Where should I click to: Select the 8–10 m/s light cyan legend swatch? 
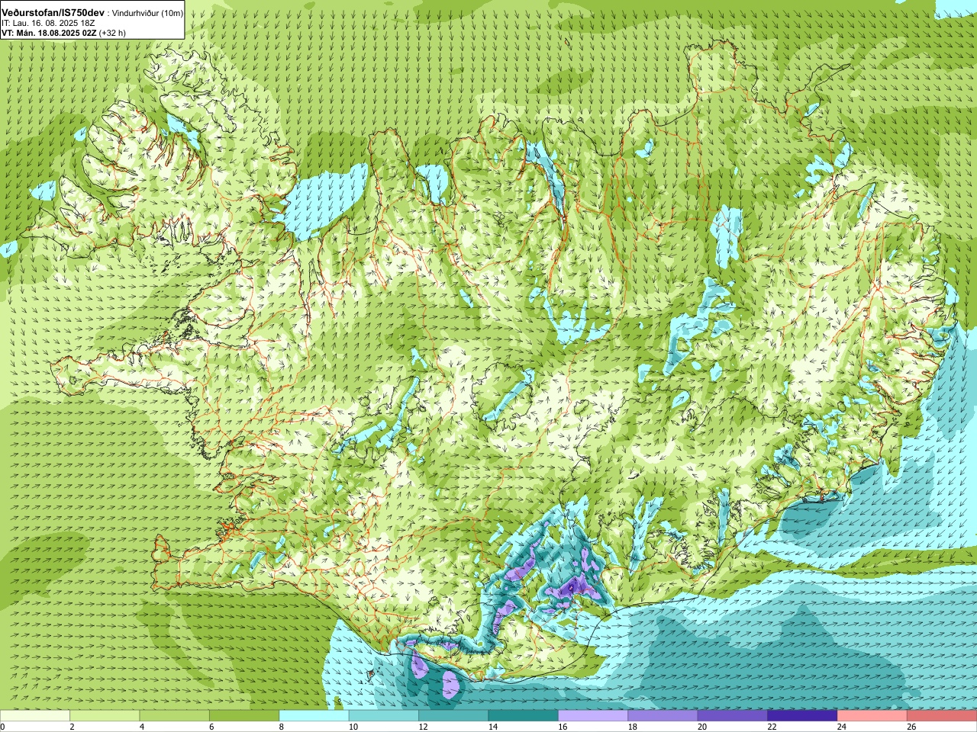click(x=314, y=715)
